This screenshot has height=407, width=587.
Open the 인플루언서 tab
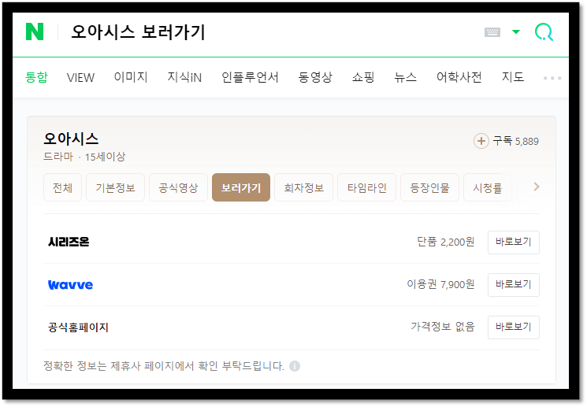point(250,77)
